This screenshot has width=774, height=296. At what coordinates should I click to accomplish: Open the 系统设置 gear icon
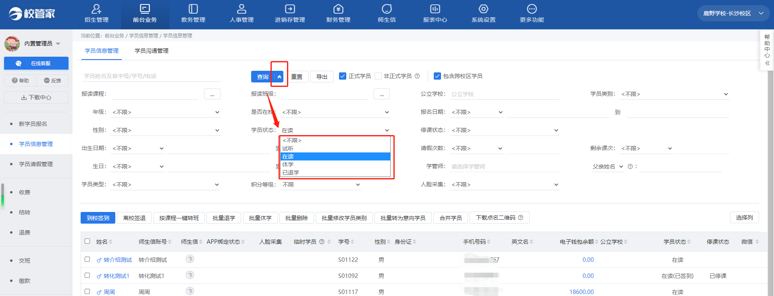[x=483, y=9]
